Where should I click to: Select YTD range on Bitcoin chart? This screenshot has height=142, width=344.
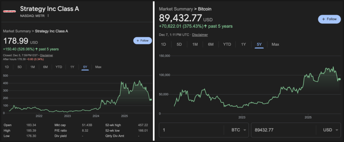pyautogui.click(x=227, y=44)
